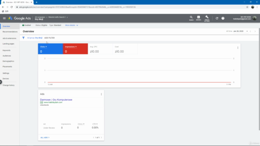Open the chart card three-dot menu

pyautogui.click(x=238, y=48)
